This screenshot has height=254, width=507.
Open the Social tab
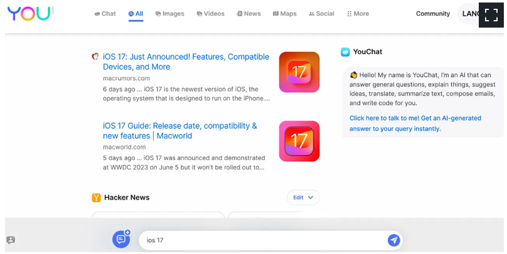321,14
